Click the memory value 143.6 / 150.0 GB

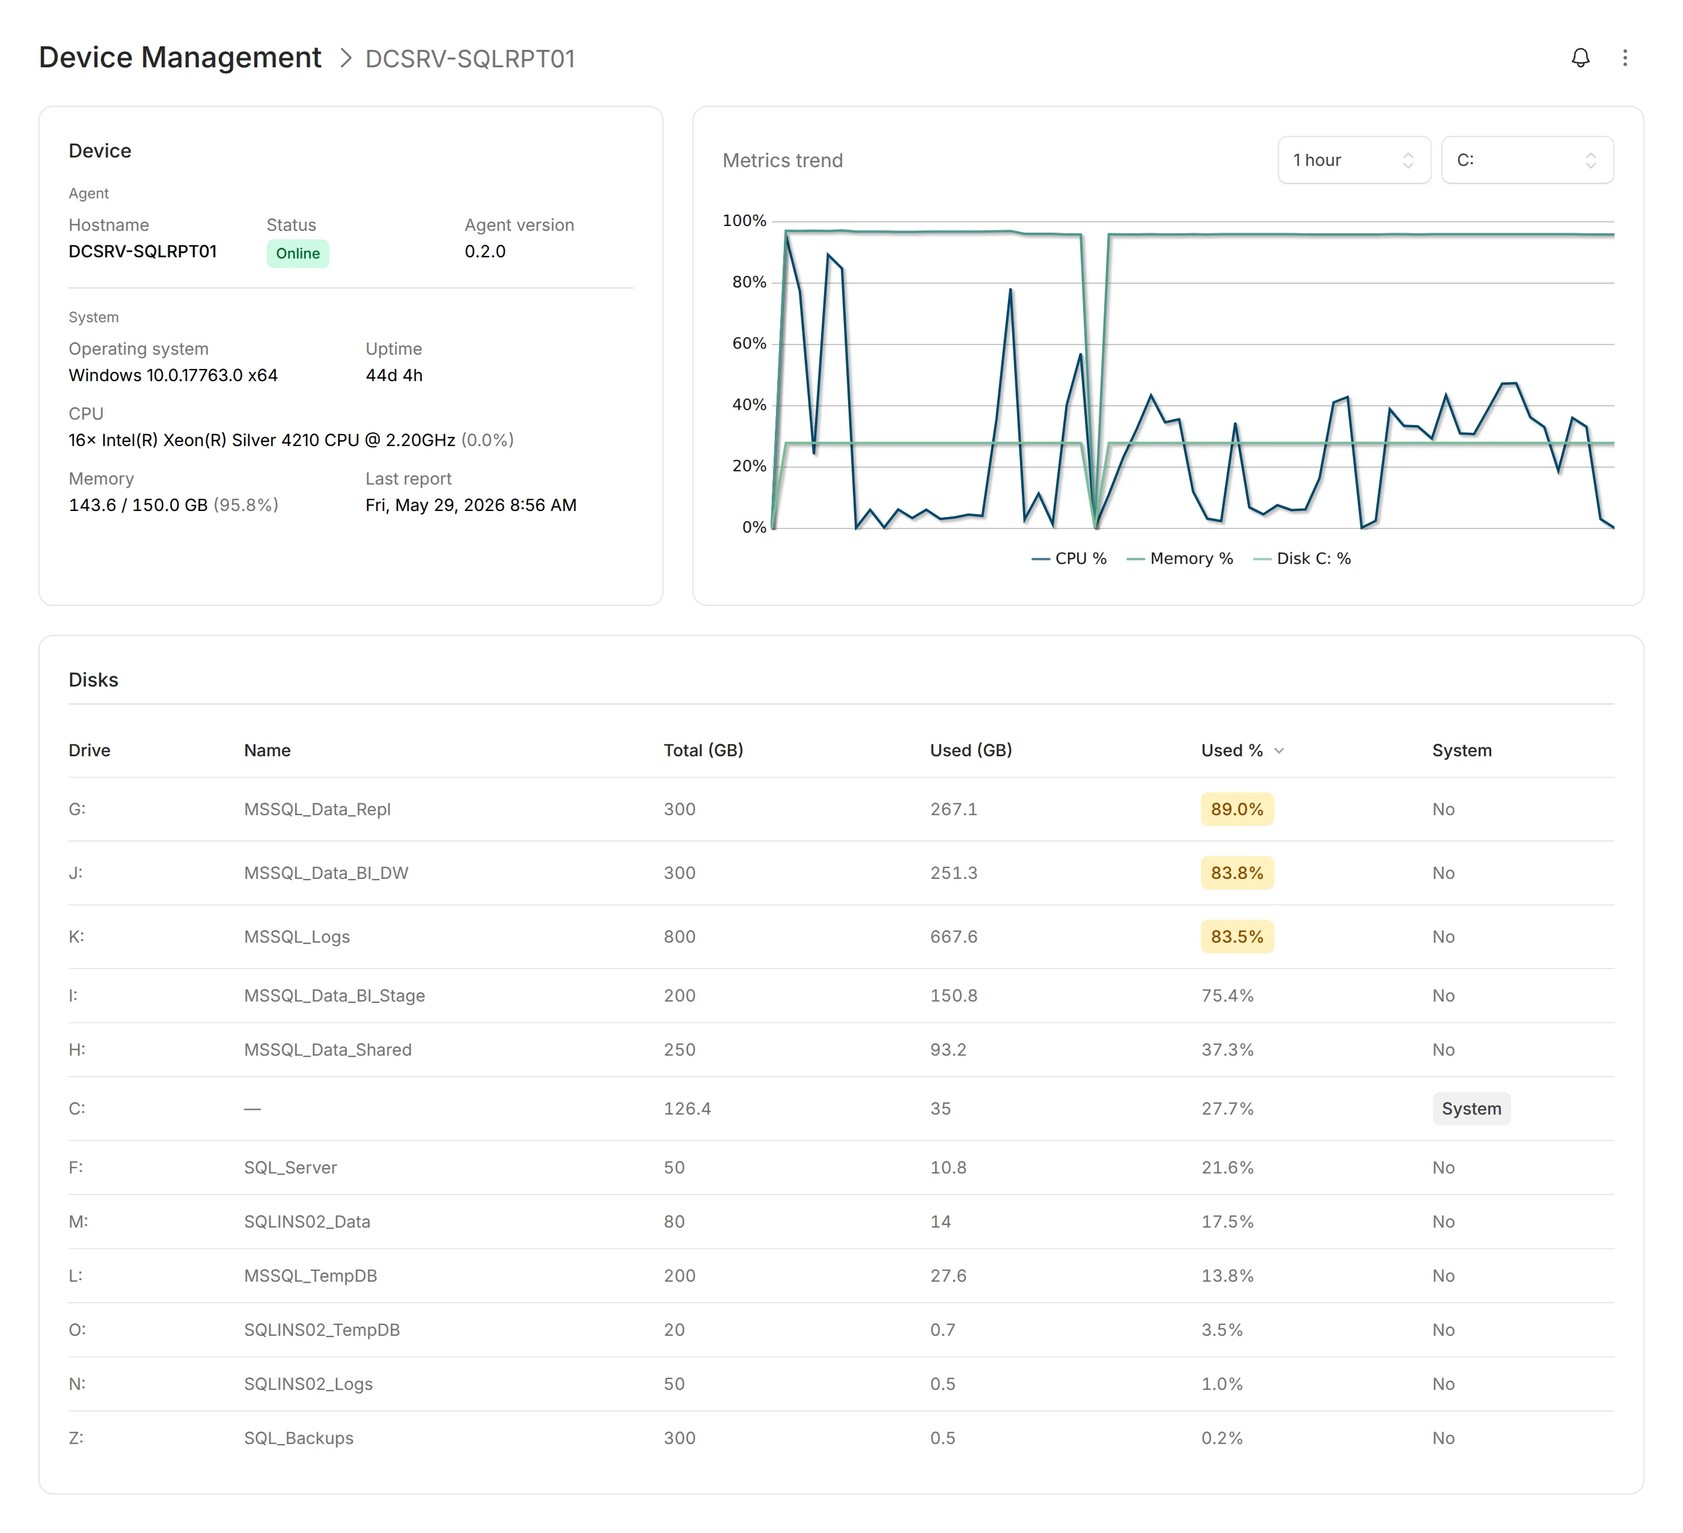point(138,505)
